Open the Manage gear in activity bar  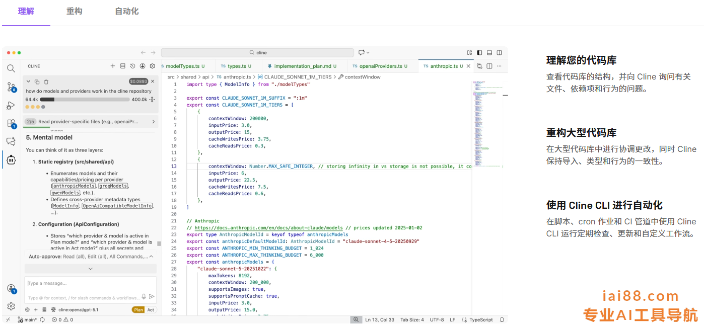[11, 306]
